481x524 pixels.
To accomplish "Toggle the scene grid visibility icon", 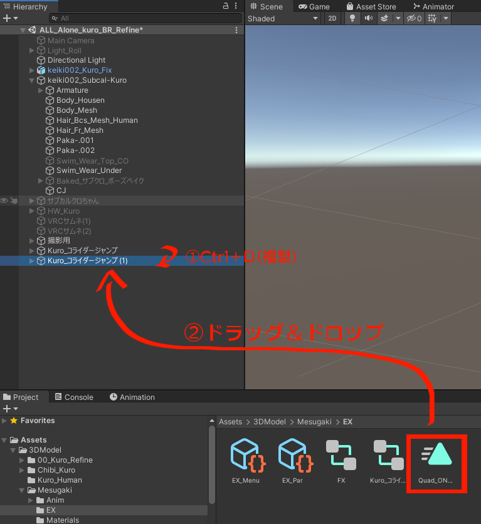I will (x=432, y=18).
